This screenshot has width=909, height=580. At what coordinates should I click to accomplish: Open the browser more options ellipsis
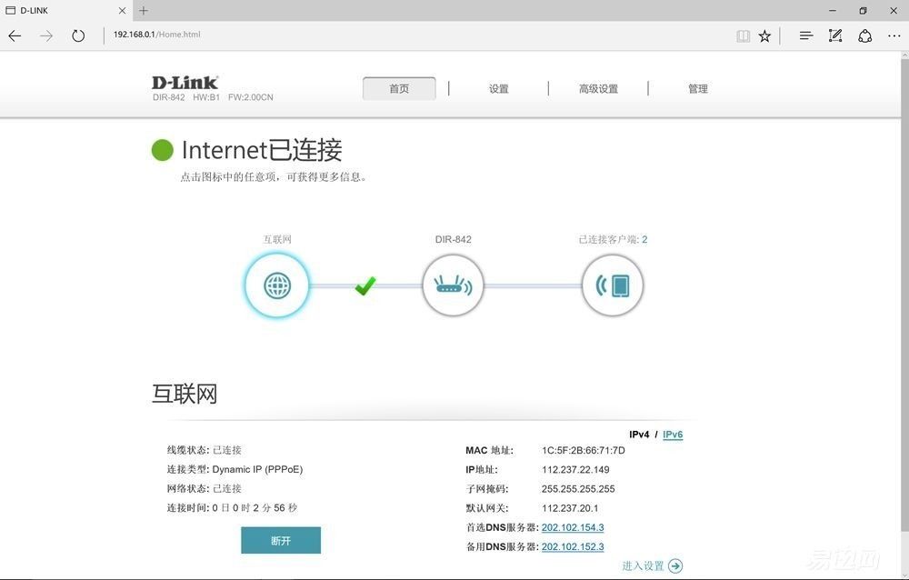click(894, 36)
